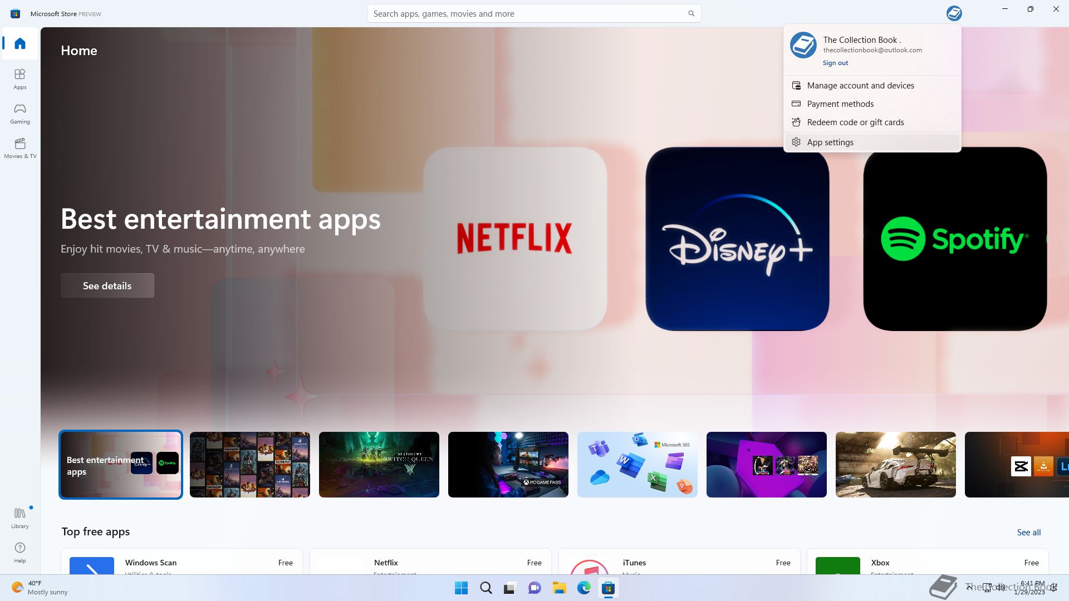Click the Manage account device icon
Image resolution: width=1069 pixels, height=601 pixels.
[796, 86]
